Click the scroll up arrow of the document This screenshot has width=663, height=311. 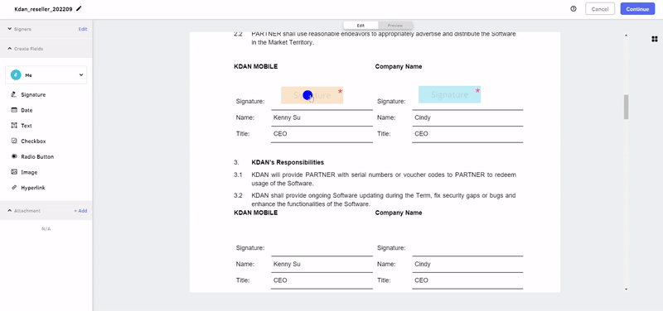(627, 36)
